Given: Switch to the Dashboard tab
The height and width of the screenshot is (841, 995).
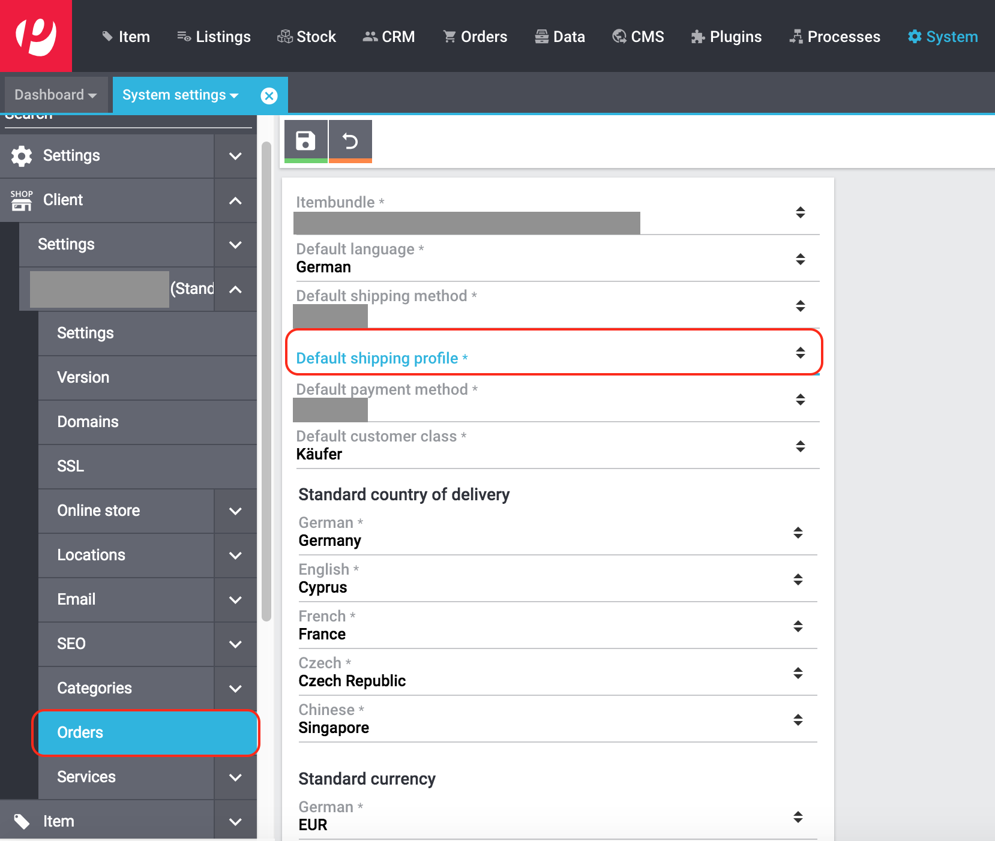Looking at the screenshot, I should [x=55, y=95].
